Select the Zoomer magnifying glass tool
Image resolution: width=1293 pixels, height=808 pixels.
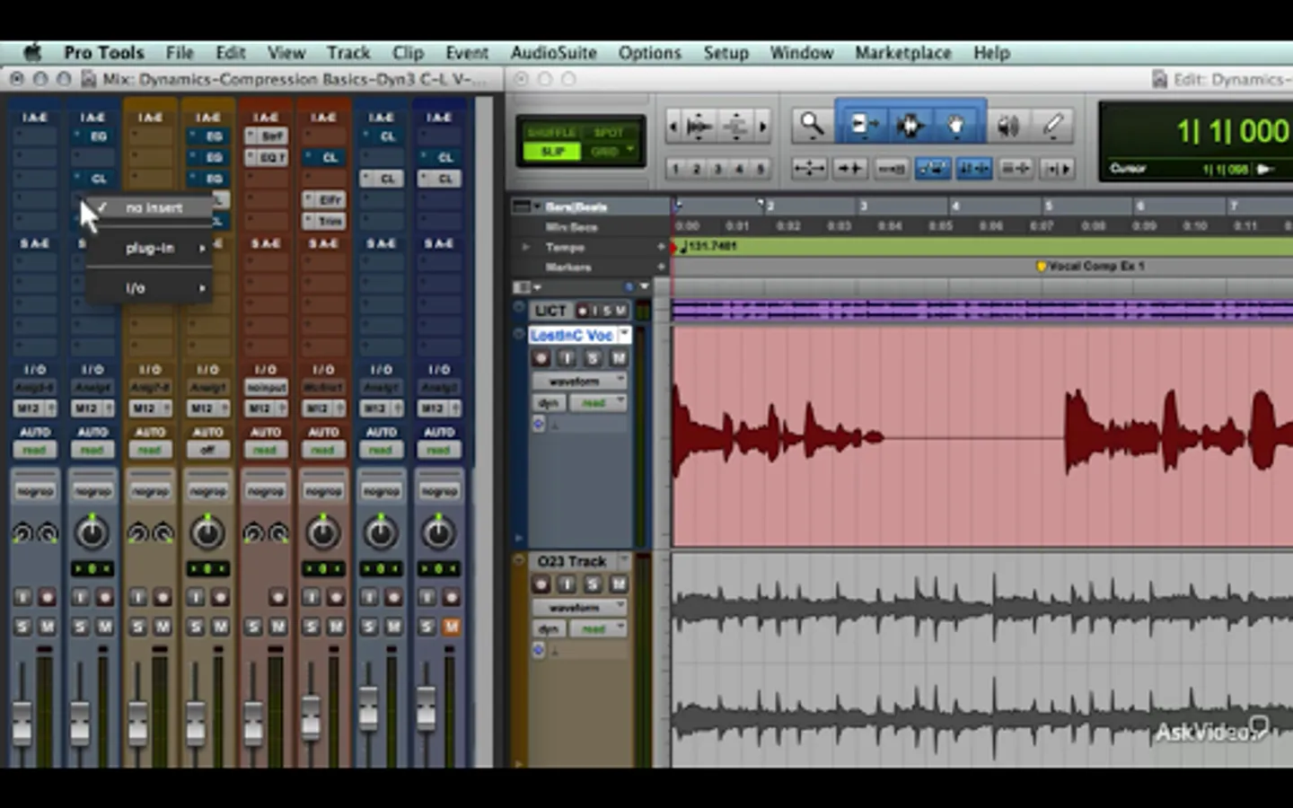coord(811,125)
